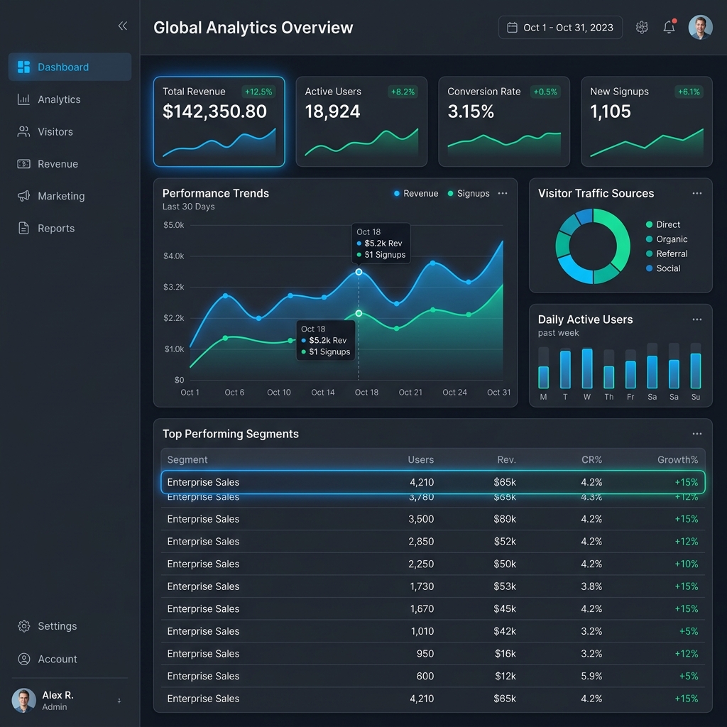The width and height of the screenshot is (727, 727).
Task: Click the +6.1% new signups badge
Action: click(689, 92)
